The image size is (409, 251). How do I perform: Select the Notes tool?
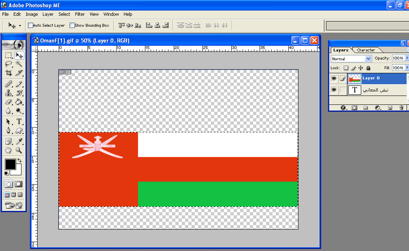click(9, 142)
